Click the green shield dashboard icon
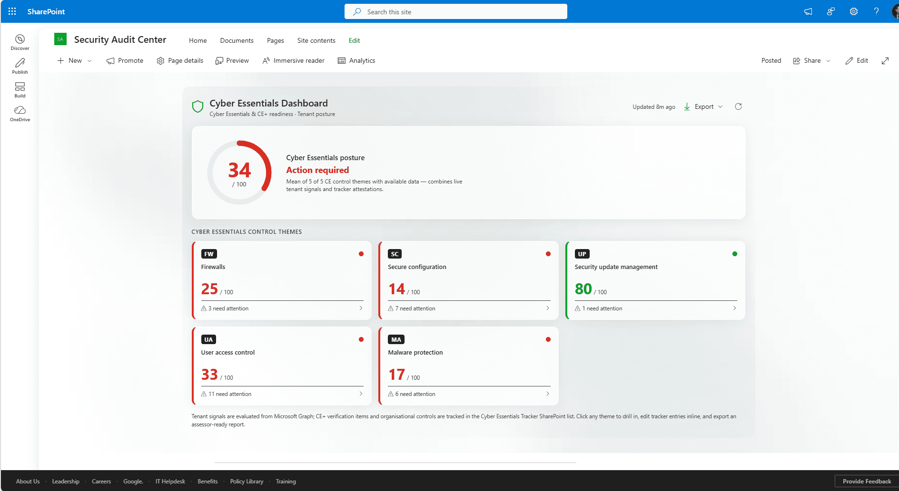Screen dimensions: 899x491 pos(198,106)
